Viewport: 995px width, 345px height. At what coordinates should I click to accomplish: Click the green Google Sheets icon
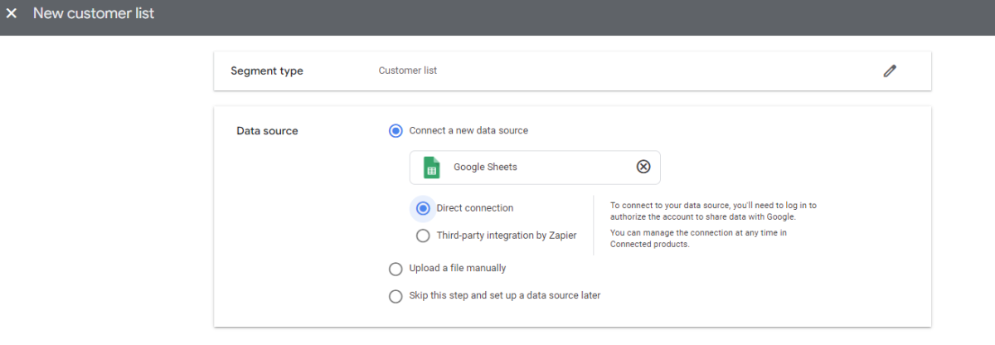click(431, 167)
